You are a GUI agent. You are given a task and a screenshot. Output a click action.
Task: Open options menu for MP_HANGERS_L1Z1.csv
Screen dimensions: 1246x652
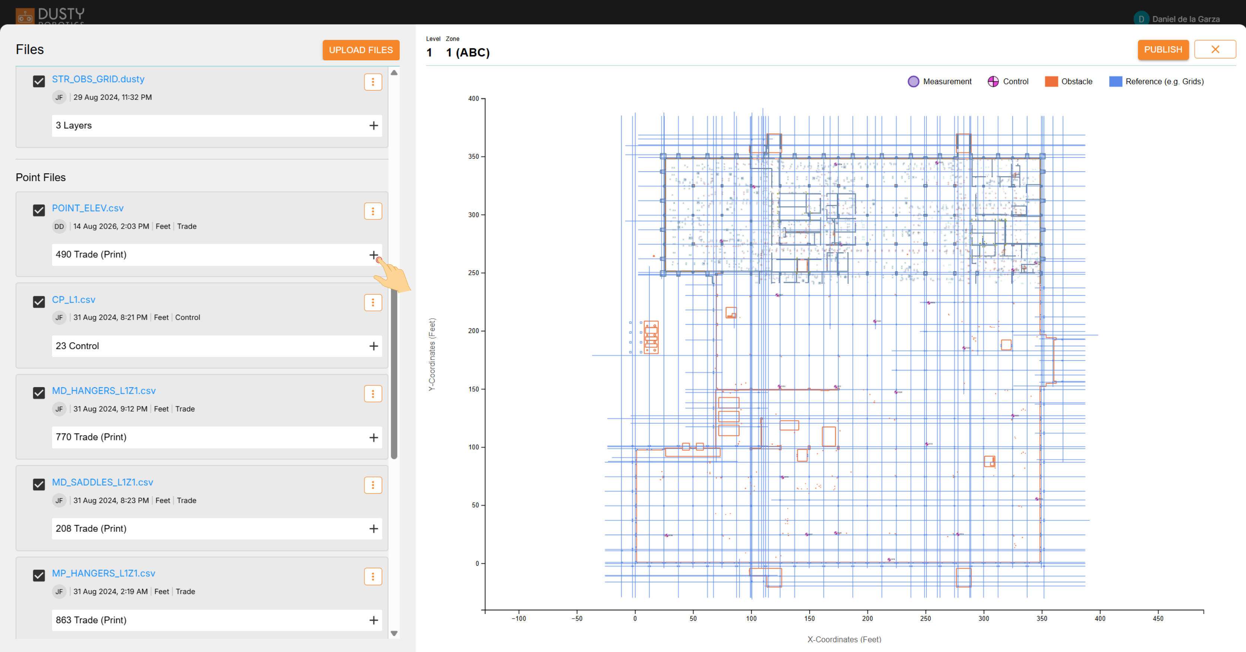[373, 576]
